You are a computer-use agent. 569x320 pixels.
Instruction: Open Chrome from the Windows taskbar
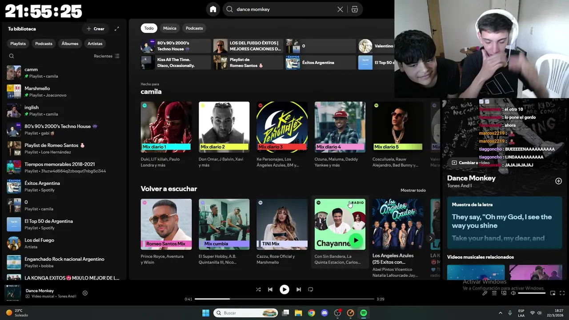(x=311, y=313)
